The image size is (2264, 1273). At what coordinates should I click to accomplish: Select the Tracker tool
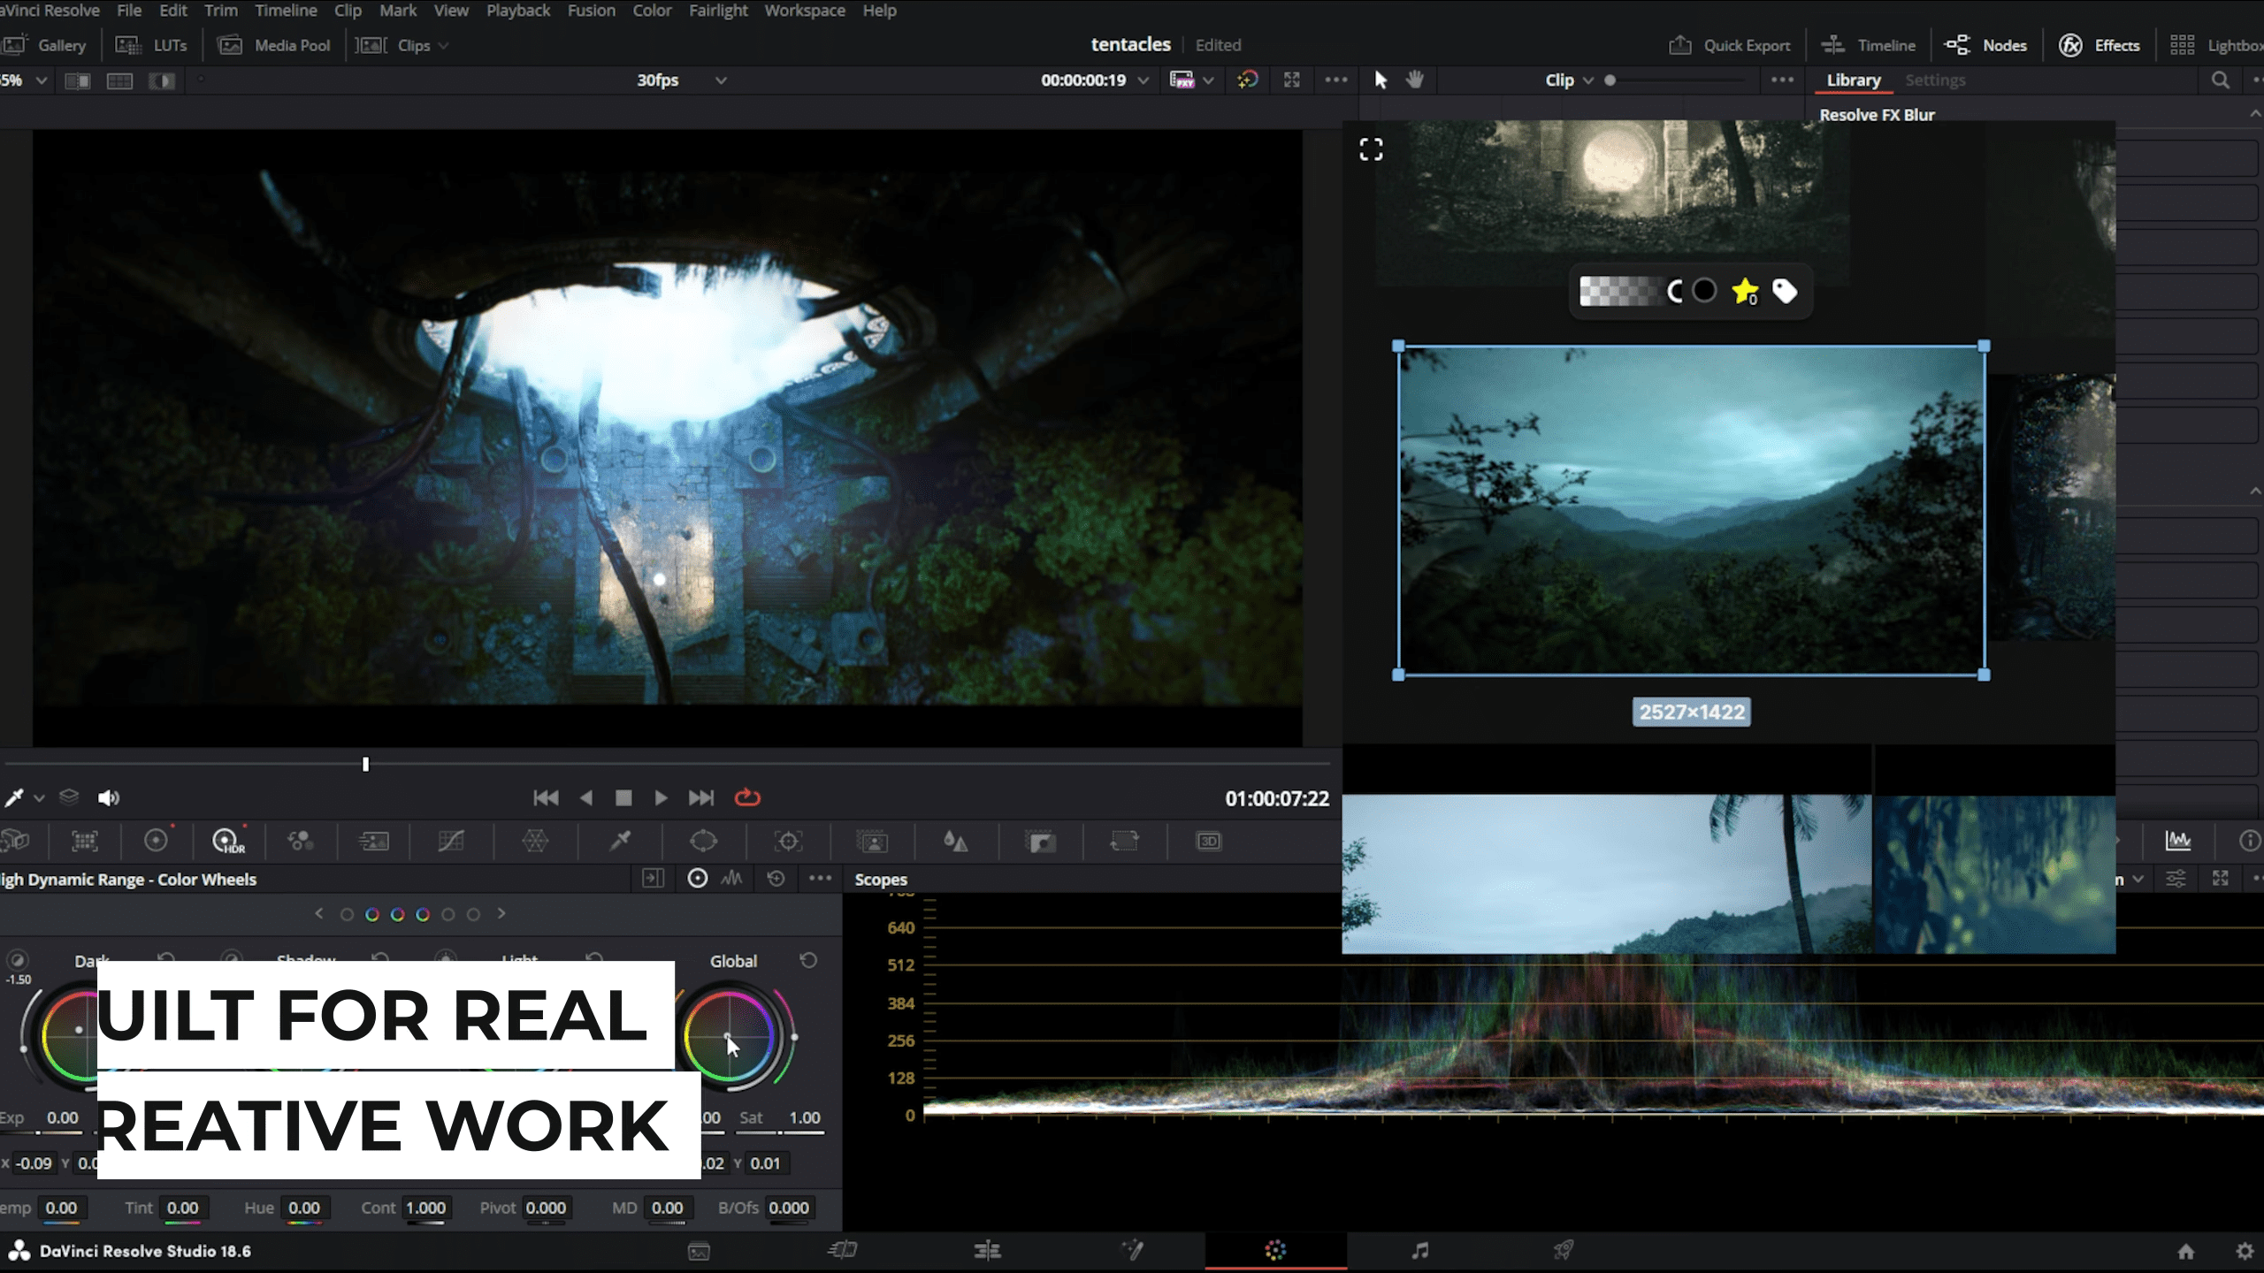point(788,842)
